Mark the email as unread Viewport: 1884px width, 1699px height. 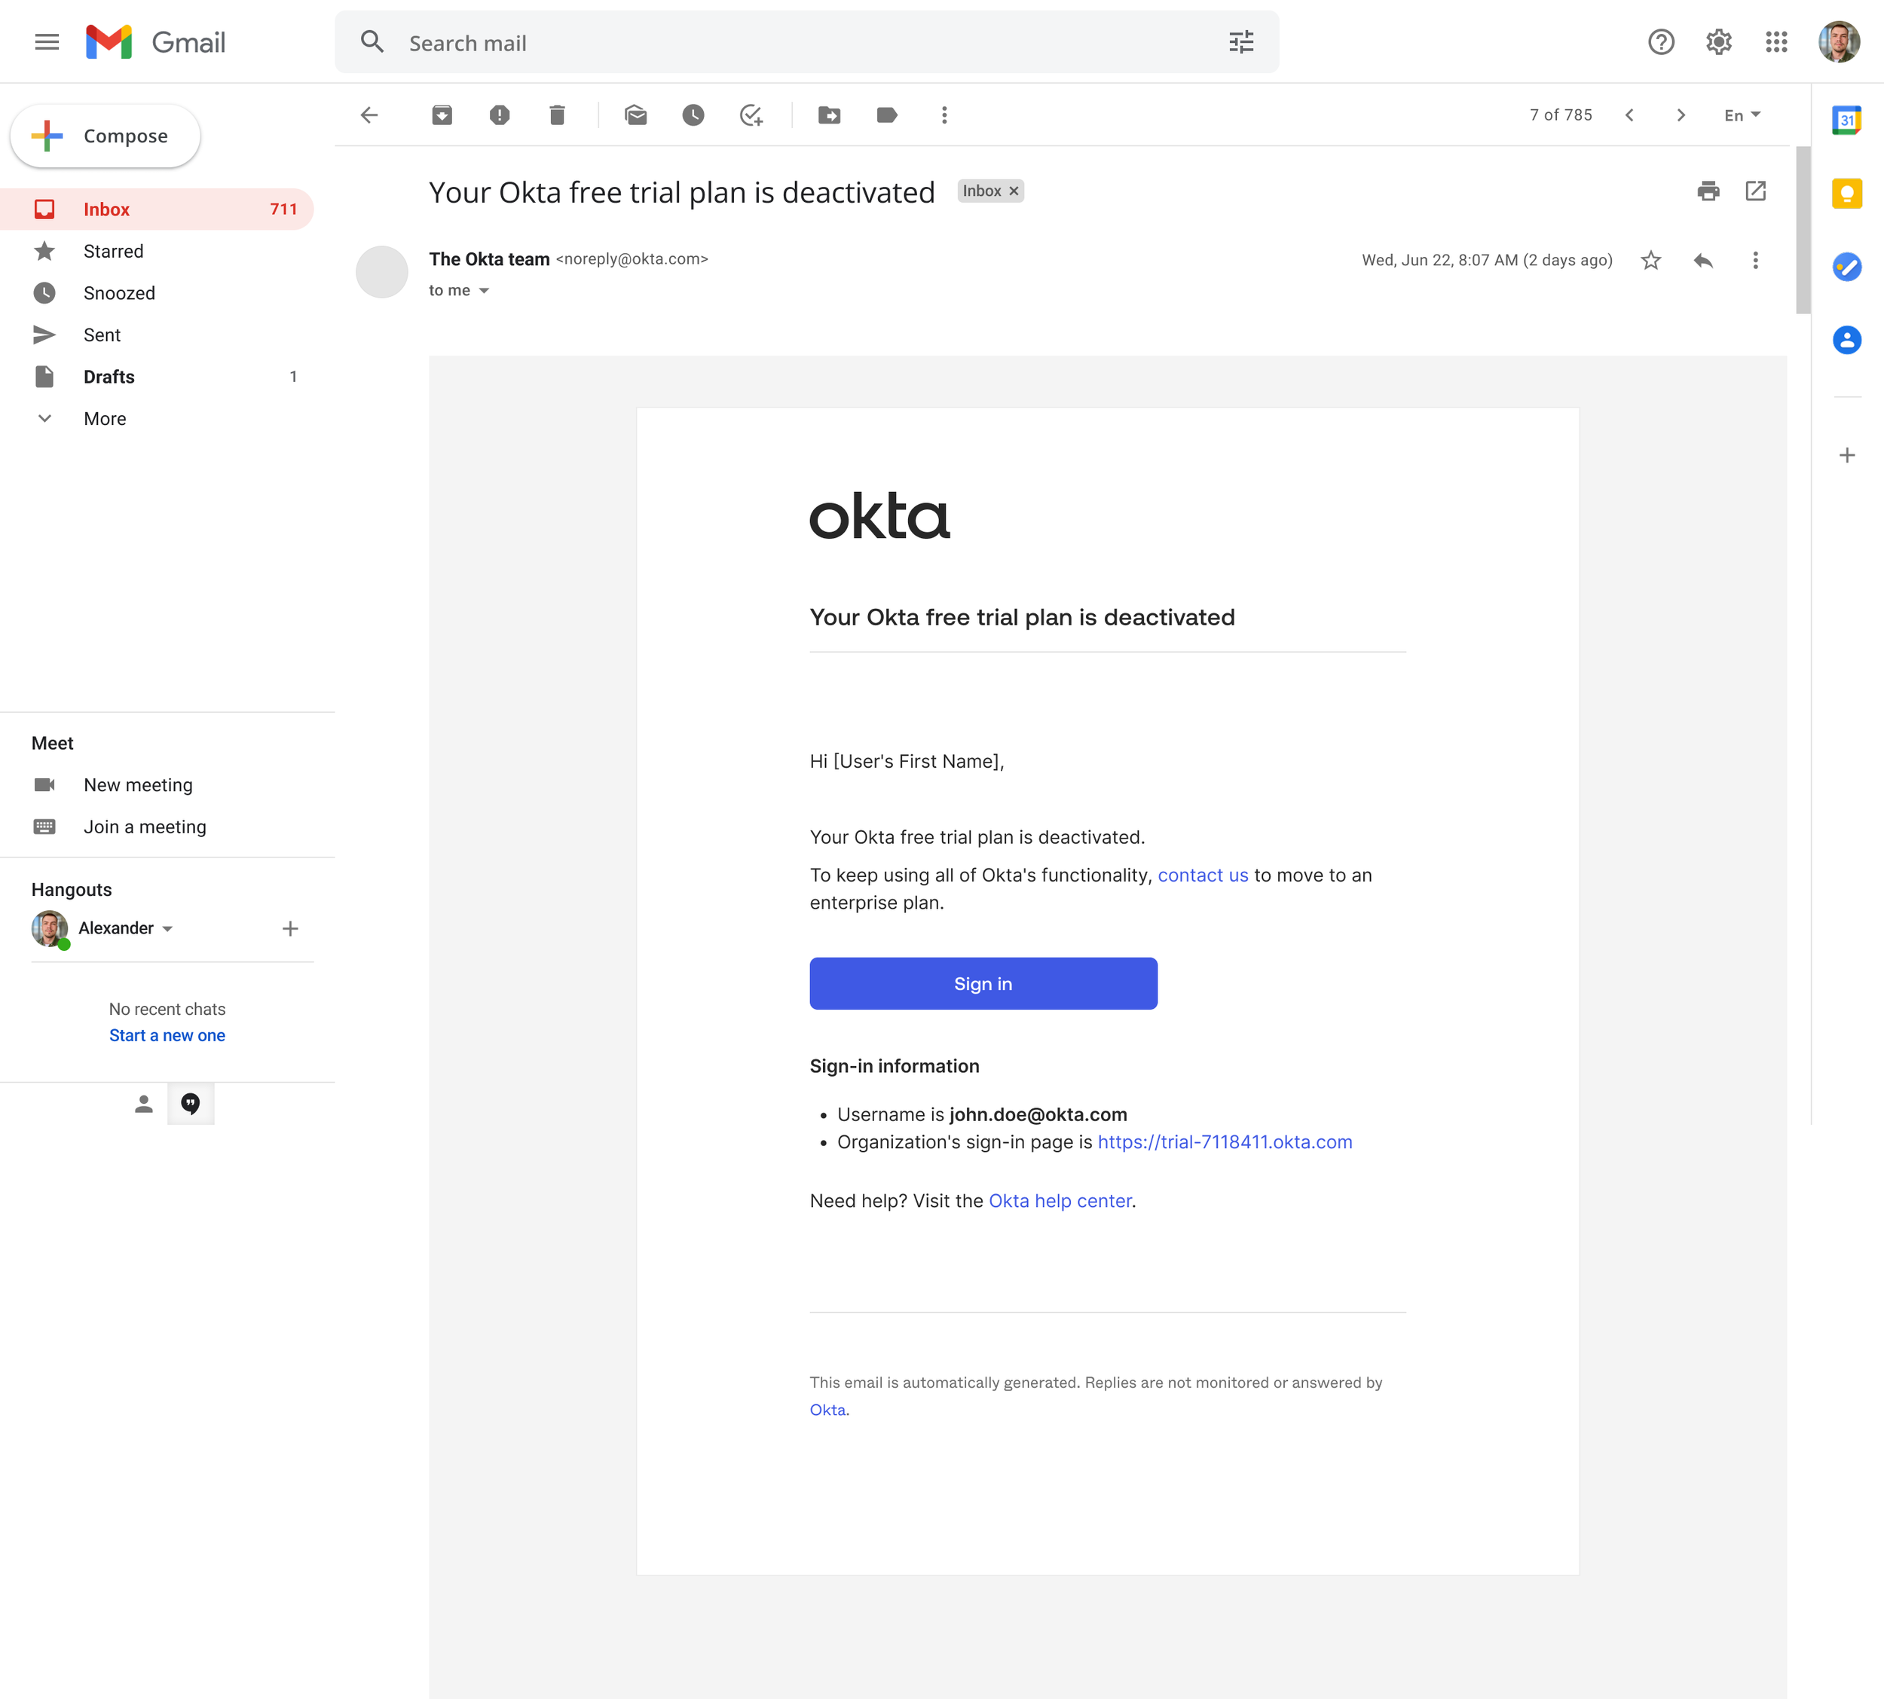click(636, 115)
